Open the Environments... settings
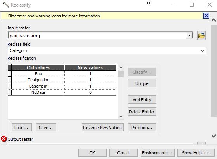The image size is (217, 159). coord(157,153)
